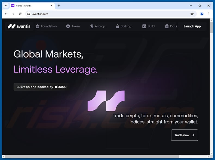215x160 pixels.
Task: Open the Airdrop nav item
Action: (98, 26)
